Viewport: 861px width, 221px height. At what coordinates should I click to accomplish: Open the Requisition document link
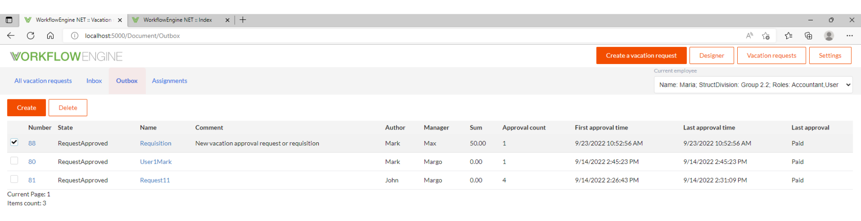tap(156, 143)
